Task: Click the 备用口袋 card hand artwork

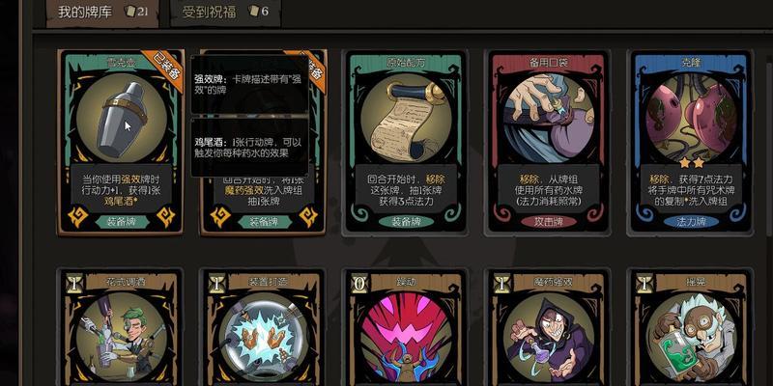Action: [x=548, y=119]
